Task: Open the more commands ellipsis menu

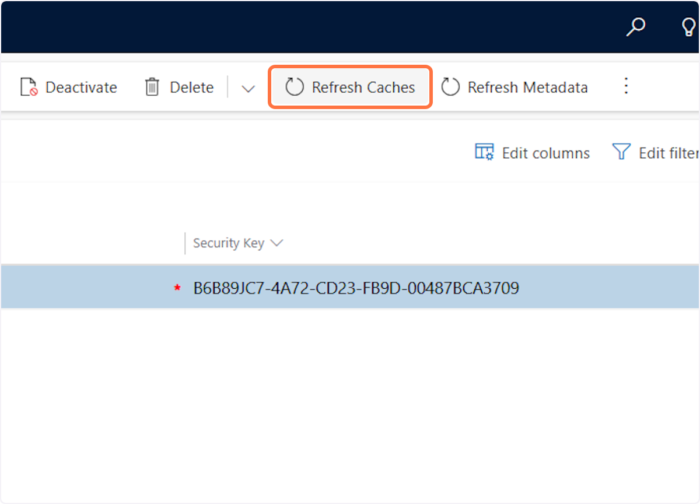Action: (x=626, y=86)
